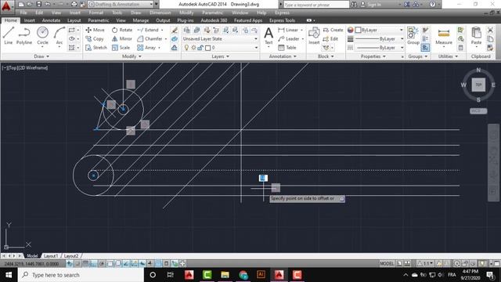Select the Polyline tool

coord(24,35)
